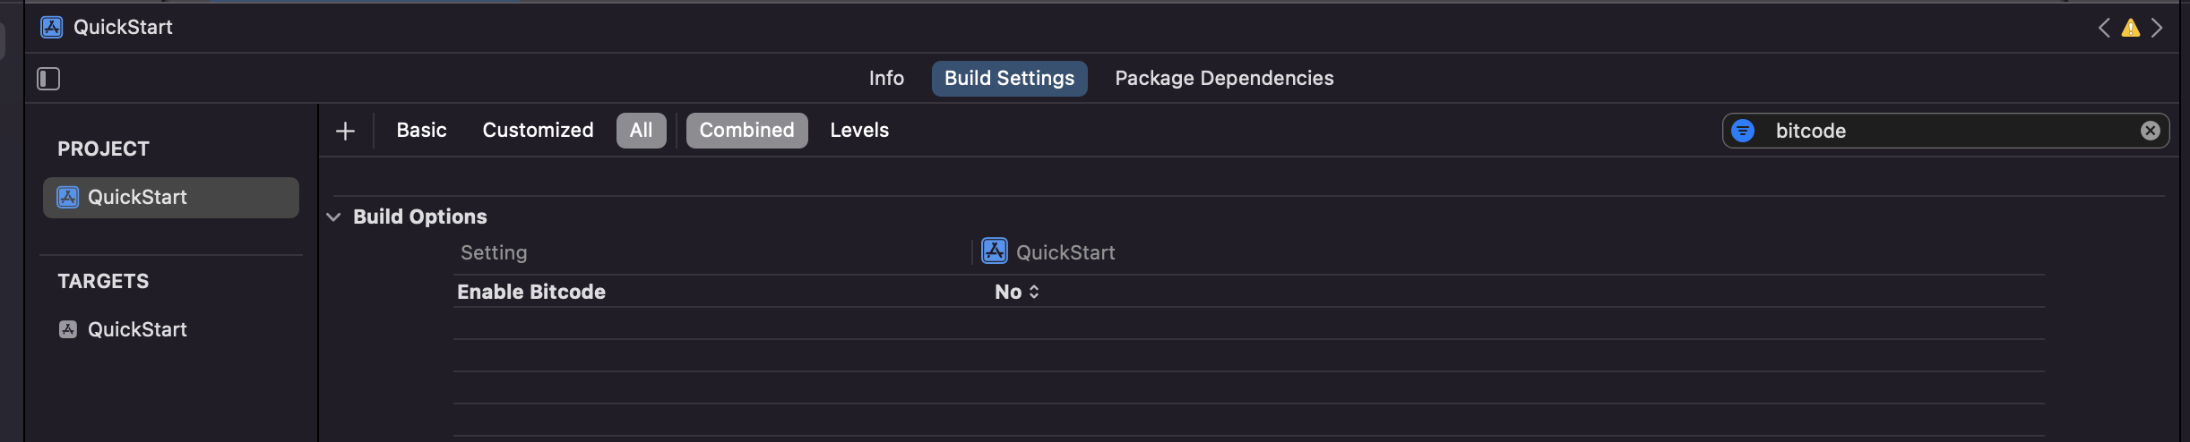Viewport: 2190px width, 442px height.
Task: Show Basic build settings
Action: point(421,131)
